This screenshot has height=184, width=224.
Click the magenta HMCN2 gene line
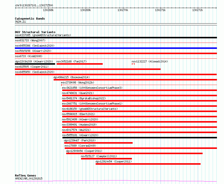click(116, 181)
